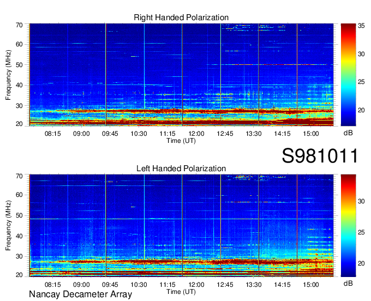
Task: Click "Time (UT)" label under Left Handed plot
Action: (181, 292)
